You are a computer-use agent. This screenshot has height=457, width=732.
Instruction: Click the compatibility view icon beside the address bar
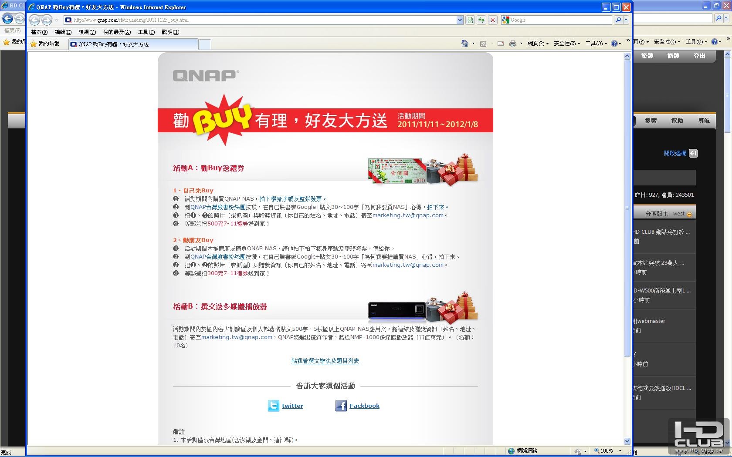click(470, 20)
